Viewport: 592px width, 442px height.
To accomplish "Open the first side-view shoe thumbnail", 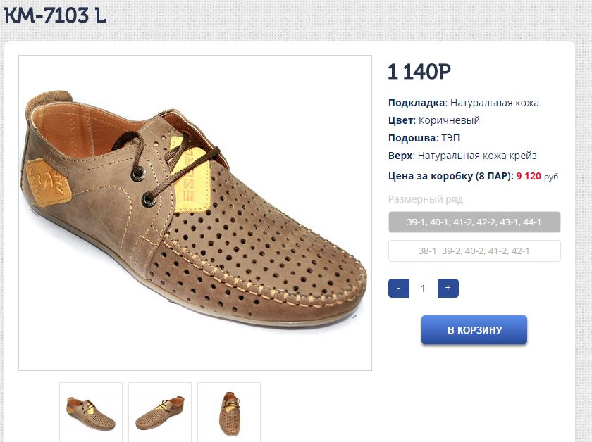I will click(91, 412).
